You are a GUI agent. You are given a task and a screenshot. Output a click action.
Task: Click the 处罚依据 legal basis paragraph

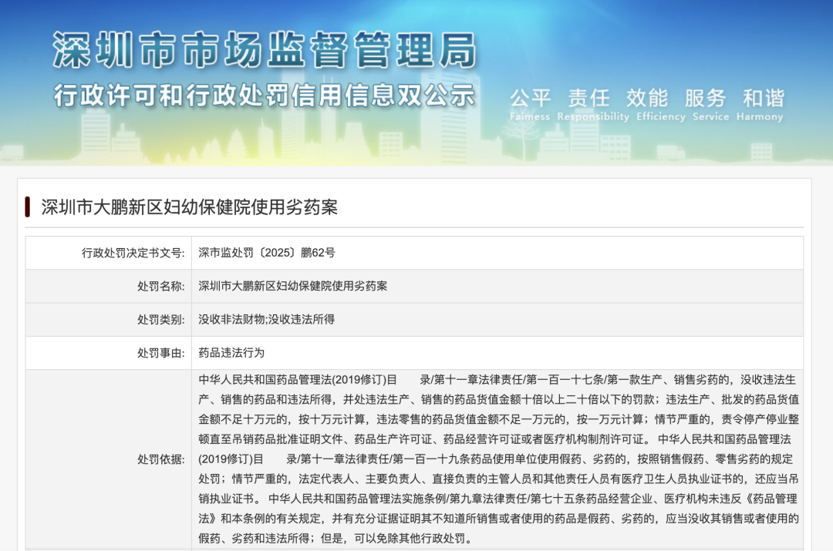pyautogui.click(x=497, y=459)
